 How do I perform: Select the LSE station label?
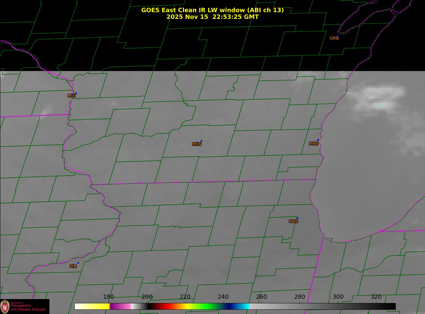click(x=71, y=96)
